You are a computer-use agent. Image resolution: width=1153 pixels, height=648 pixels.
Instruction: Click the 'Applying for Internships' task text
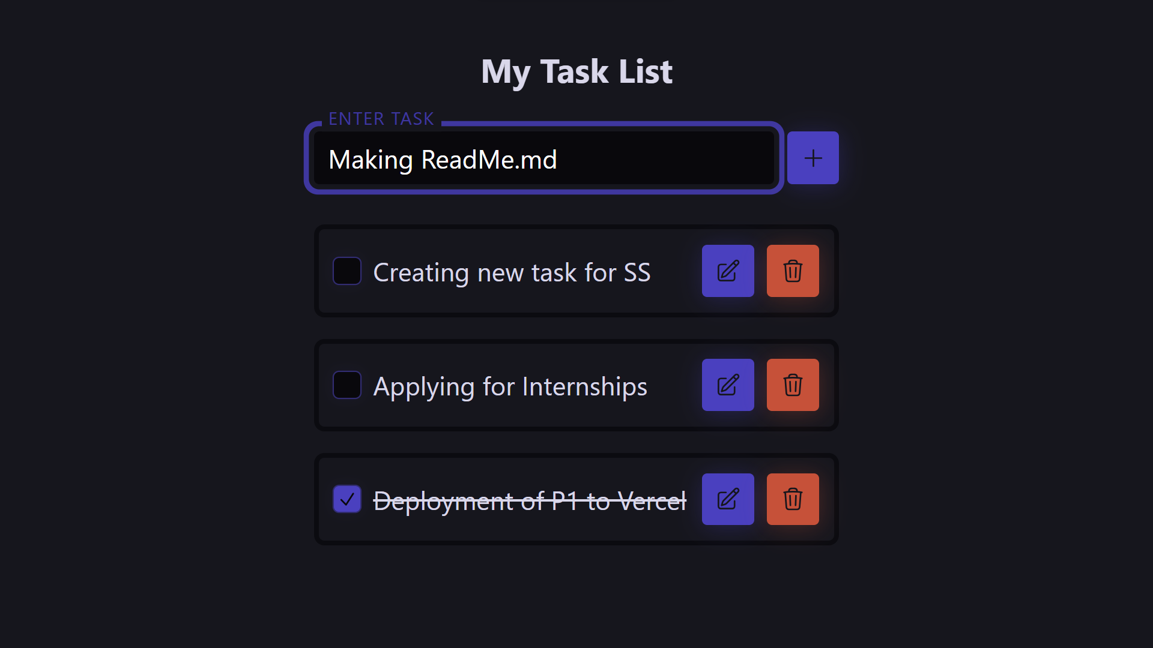(x=510, y=386)
